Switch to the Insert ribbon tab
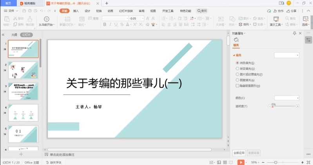313x165 pixels. point(76,11)
